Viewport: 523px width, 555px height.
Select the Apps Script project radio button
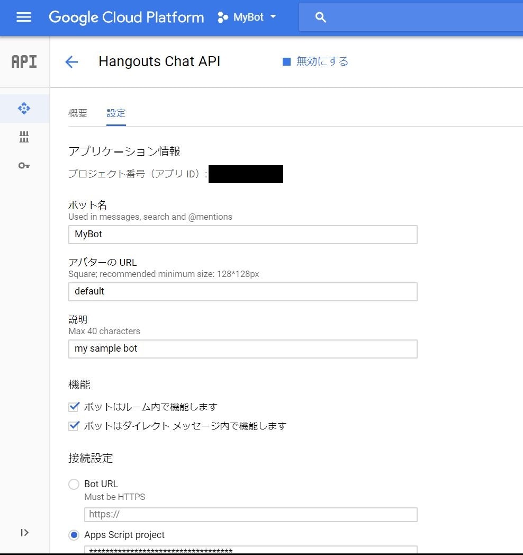(74, 535)
